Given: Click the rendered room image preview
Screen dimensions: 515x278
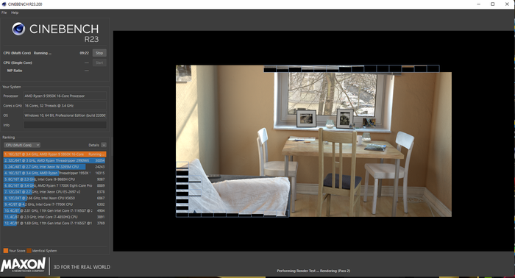Looking at the screenshot, I should (313, 141).
